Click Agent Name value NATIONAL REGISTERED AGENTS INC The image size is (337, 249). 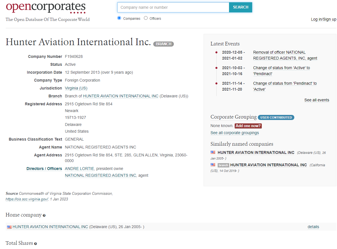pos(101,147)
